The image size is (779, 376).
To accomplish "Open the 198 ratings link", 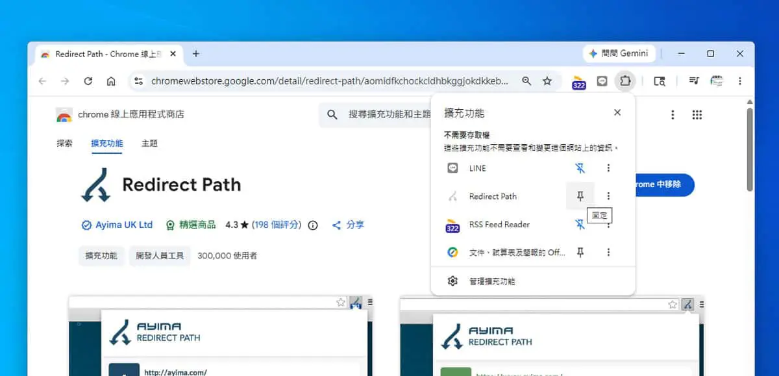I will click(277, 225).
